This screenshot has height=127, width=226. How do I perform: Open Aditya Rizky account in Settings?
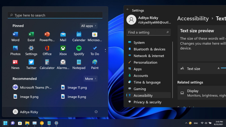(149, 20)
